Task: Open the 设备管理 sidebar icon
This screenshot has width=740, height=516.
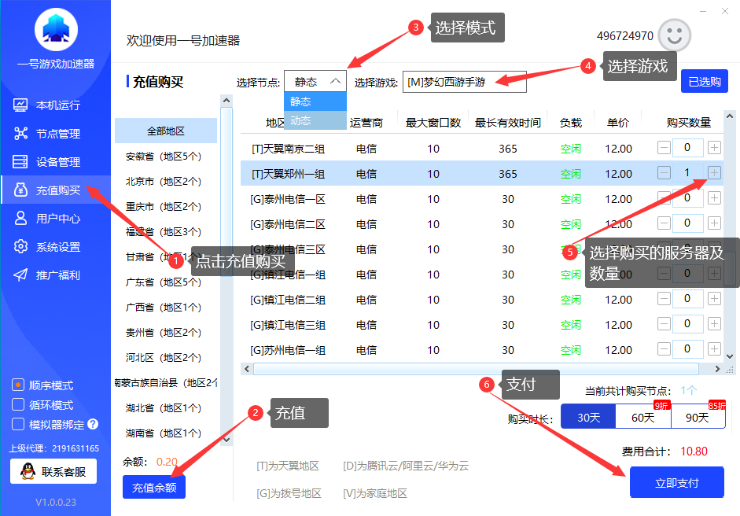Action: coord(20,161)
